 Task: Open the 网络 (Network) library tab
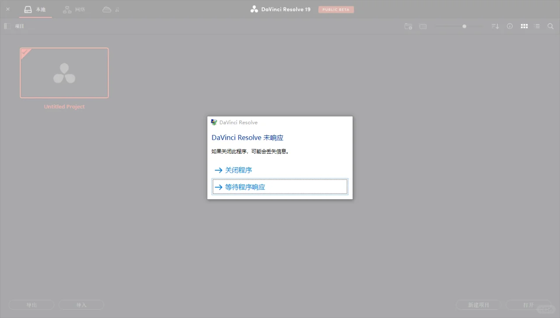pyautogui.click(x=74, y=9)
